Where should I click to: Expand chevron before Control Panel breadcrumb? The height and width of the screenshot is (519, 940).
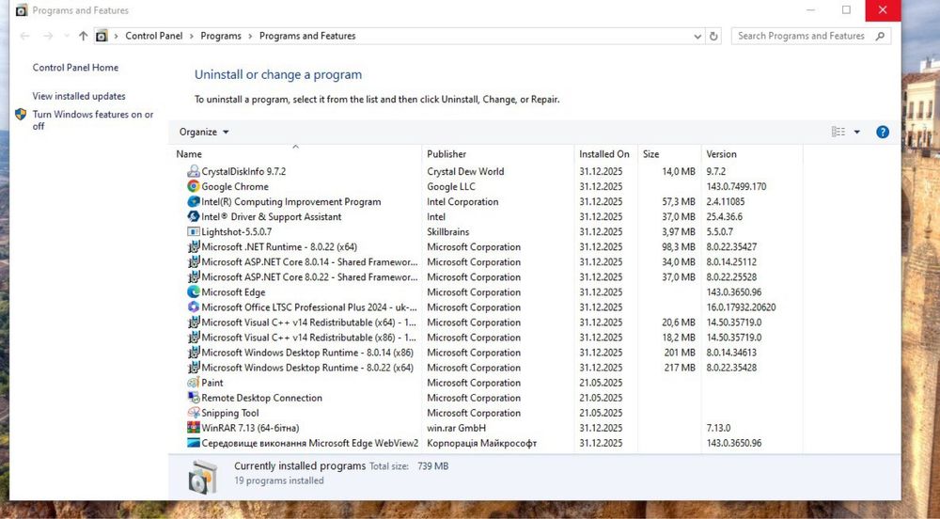click(x=117, y=36)
